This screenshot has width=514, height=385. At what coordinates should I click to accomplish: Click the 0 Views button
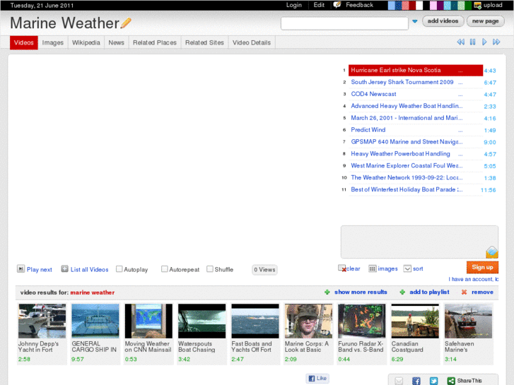click(264, 270)
